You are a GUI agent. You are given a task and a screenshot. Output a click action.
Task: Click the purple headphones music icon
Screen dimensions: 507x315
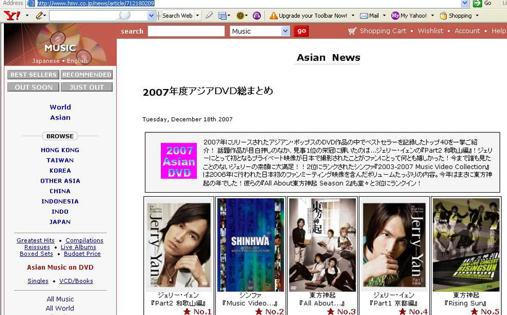[x=257, y=16]
